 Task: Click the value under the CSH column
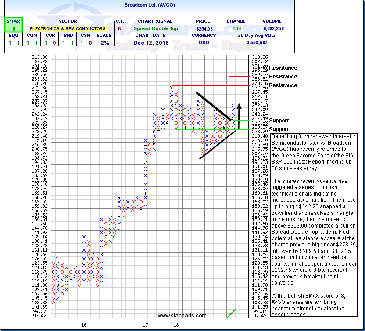click(x=89, y=43)
